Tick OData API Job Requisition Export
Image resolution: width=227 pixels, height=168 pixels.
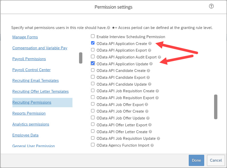click(93, 97)
